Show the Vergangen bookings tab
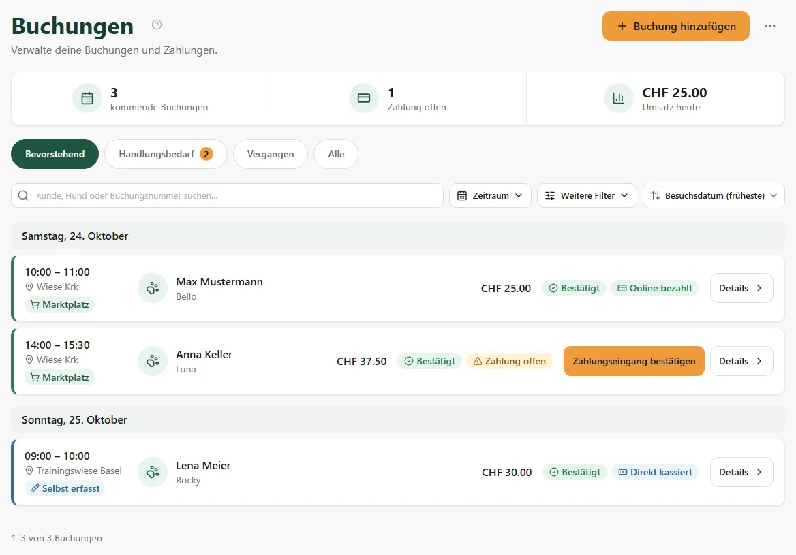The height and width of the screenshot is (555, 796). pos(271,154)
